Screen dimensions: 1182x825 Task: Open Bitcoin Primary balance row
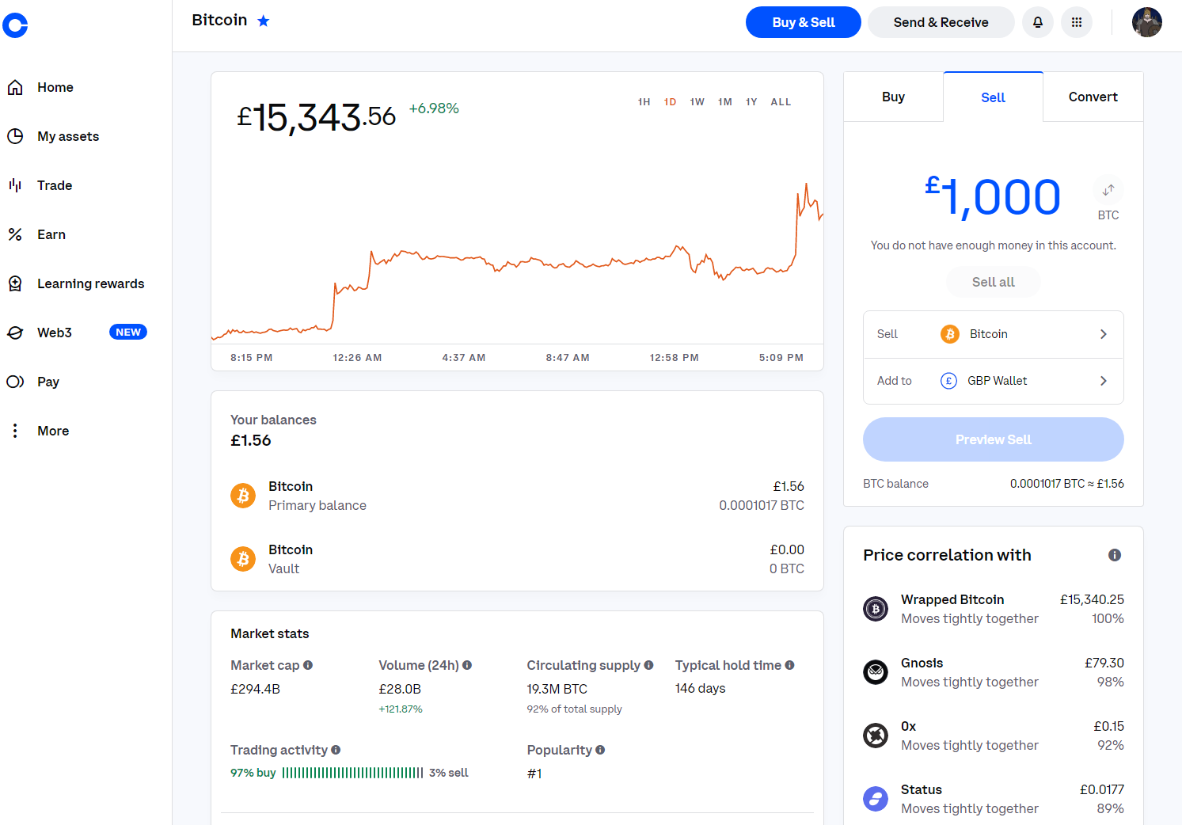click(517, 496)
